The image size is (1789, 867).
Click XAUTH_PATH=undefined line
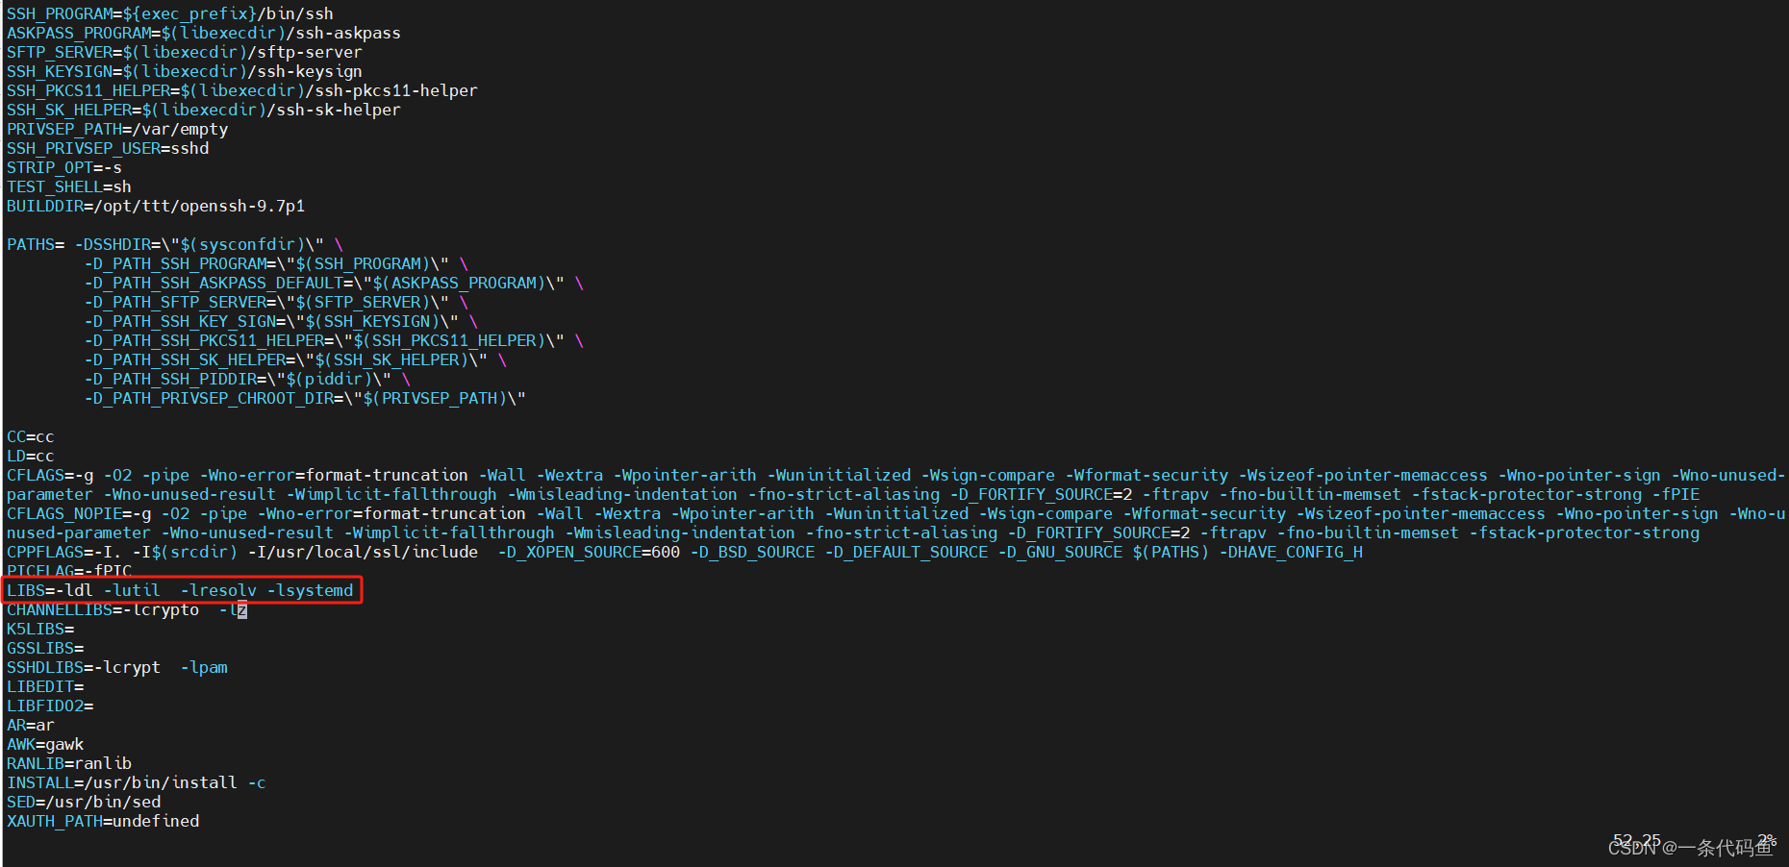coord(103,821)
